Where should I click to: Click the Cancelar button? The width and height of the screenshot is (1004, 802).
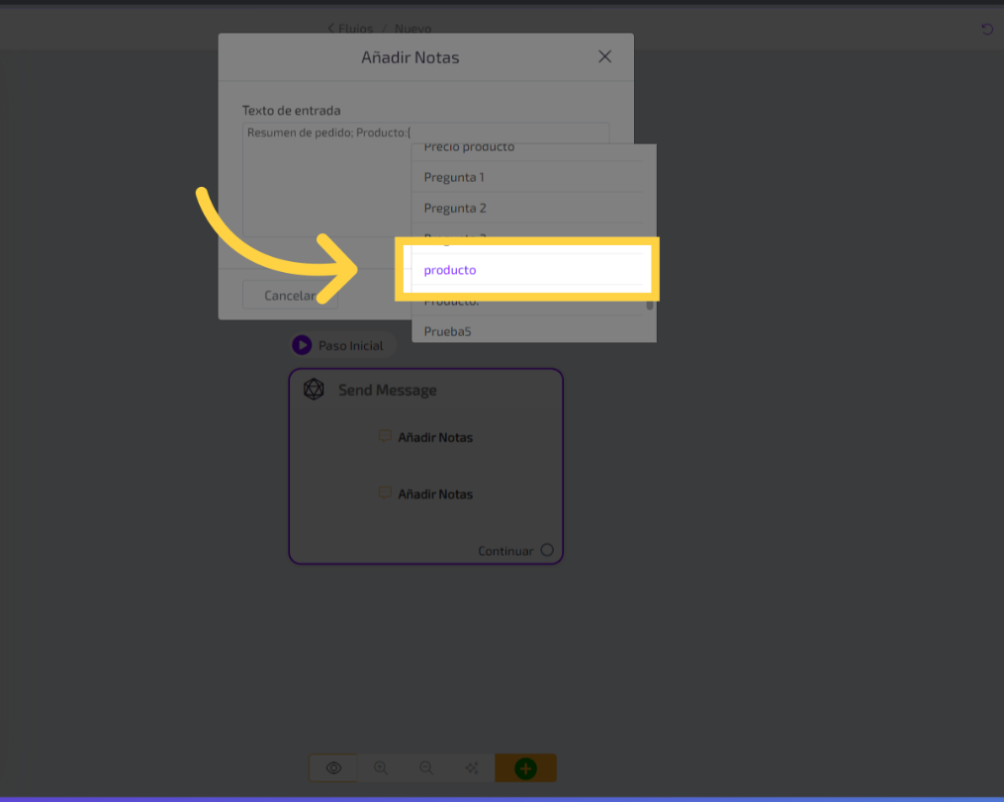point(289,295)
